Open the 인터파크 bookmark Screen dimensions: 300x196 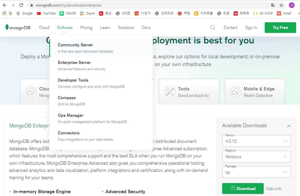164,13
